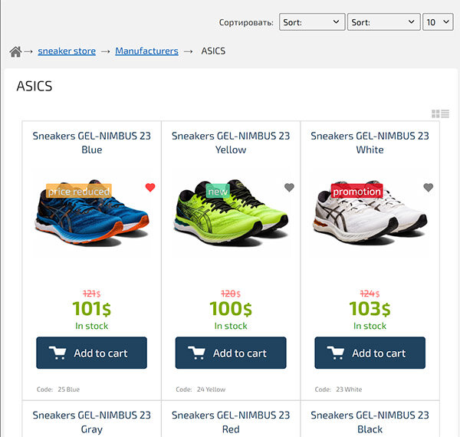Open Sneakers GEL-NIMBUS 23 Blue title
The width and height of the screenshot is (460, 437).
coord(91,143)
